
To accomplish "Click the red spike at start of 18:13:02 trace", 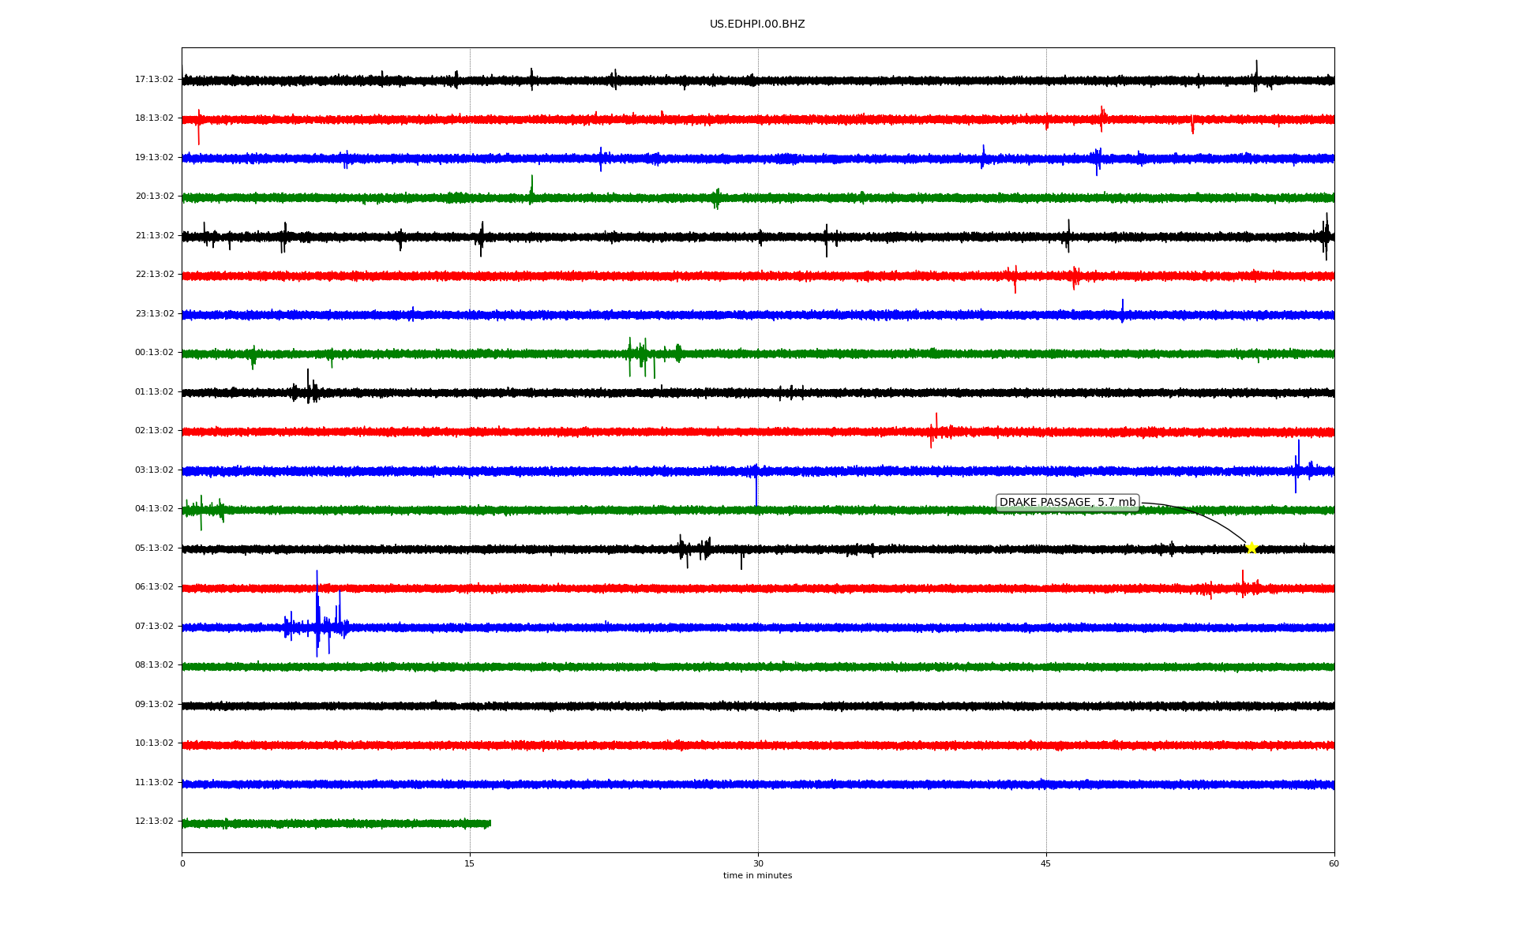I will click(x=198, y=126).
